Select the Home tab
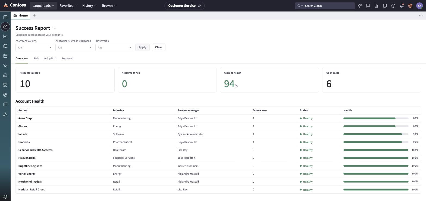This screenshot has width=426, height=201. [x=21, y=15]
